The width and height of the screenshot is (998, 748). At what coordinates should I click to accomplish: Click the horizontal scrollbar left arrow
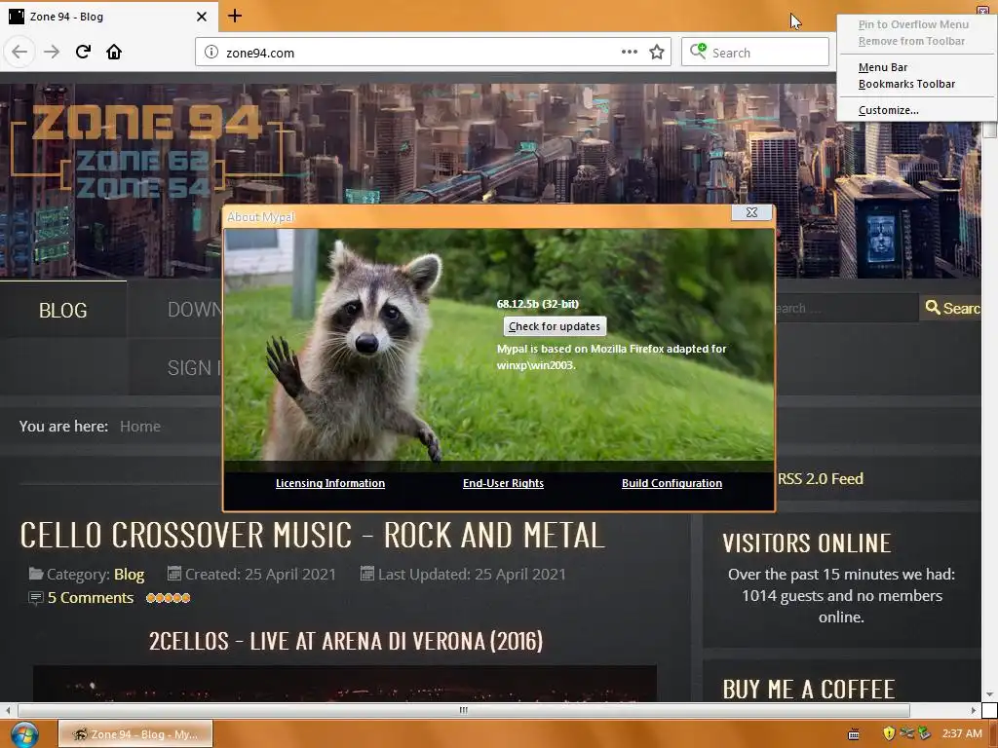point(8,710)
